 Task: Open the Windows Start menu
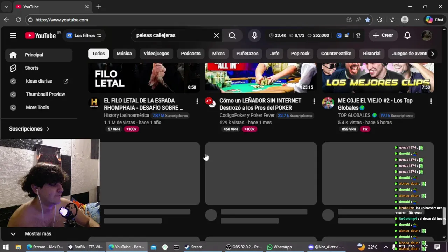6,247
